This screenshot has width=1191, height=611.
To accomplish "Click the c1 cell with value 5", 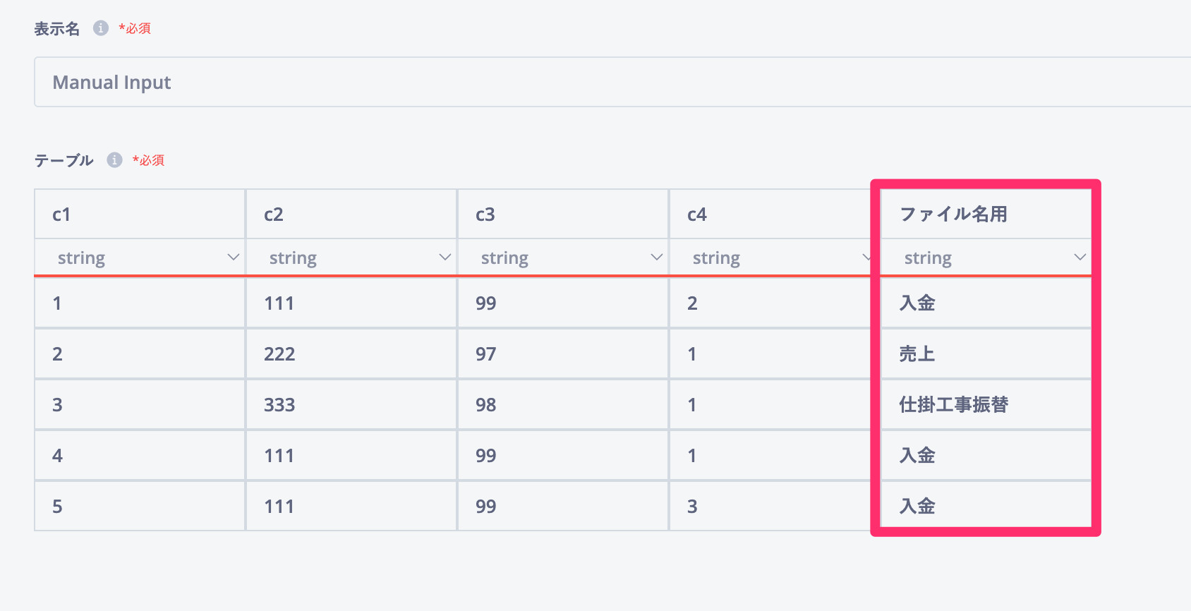I will pyautogui.click(x=140, y=507).
